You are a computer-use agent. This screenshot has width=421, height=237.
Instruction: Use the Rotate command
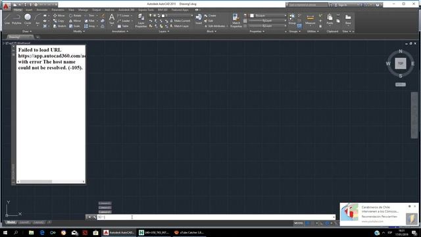75,16
